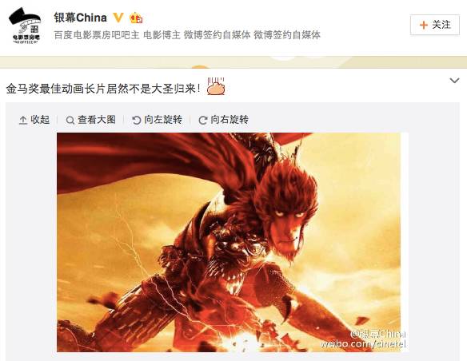Rotate image left with 向左旋转
This screenshot has height=361, width=467.
tap(157, 120)
